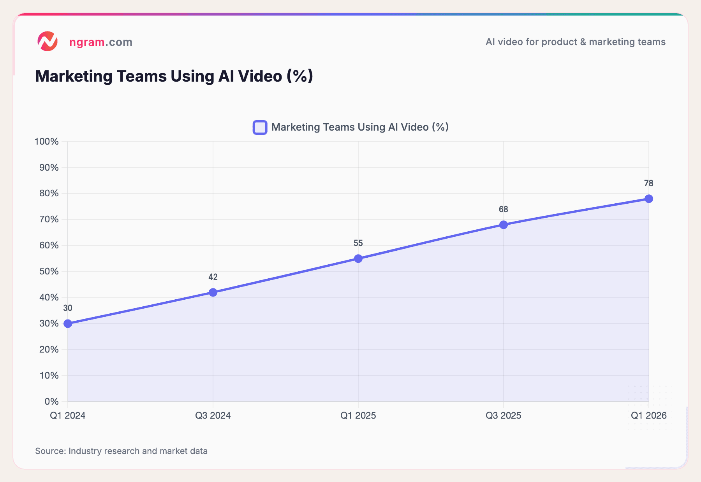Image resolution: width=701 pixels, height=482 pixels.
Task: Click the data label showing 30
Action: (68, 308)
